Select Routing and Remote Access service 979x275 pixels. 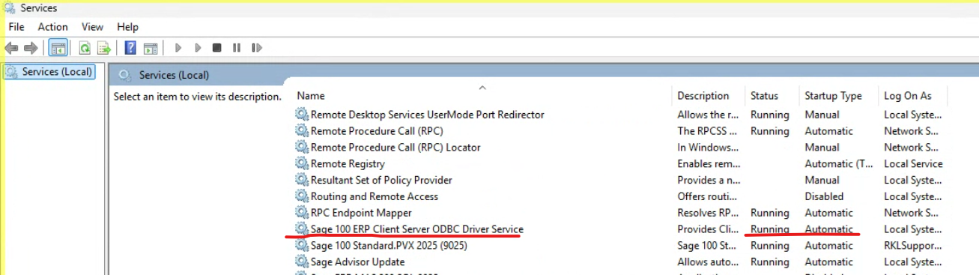coord(375,196)
